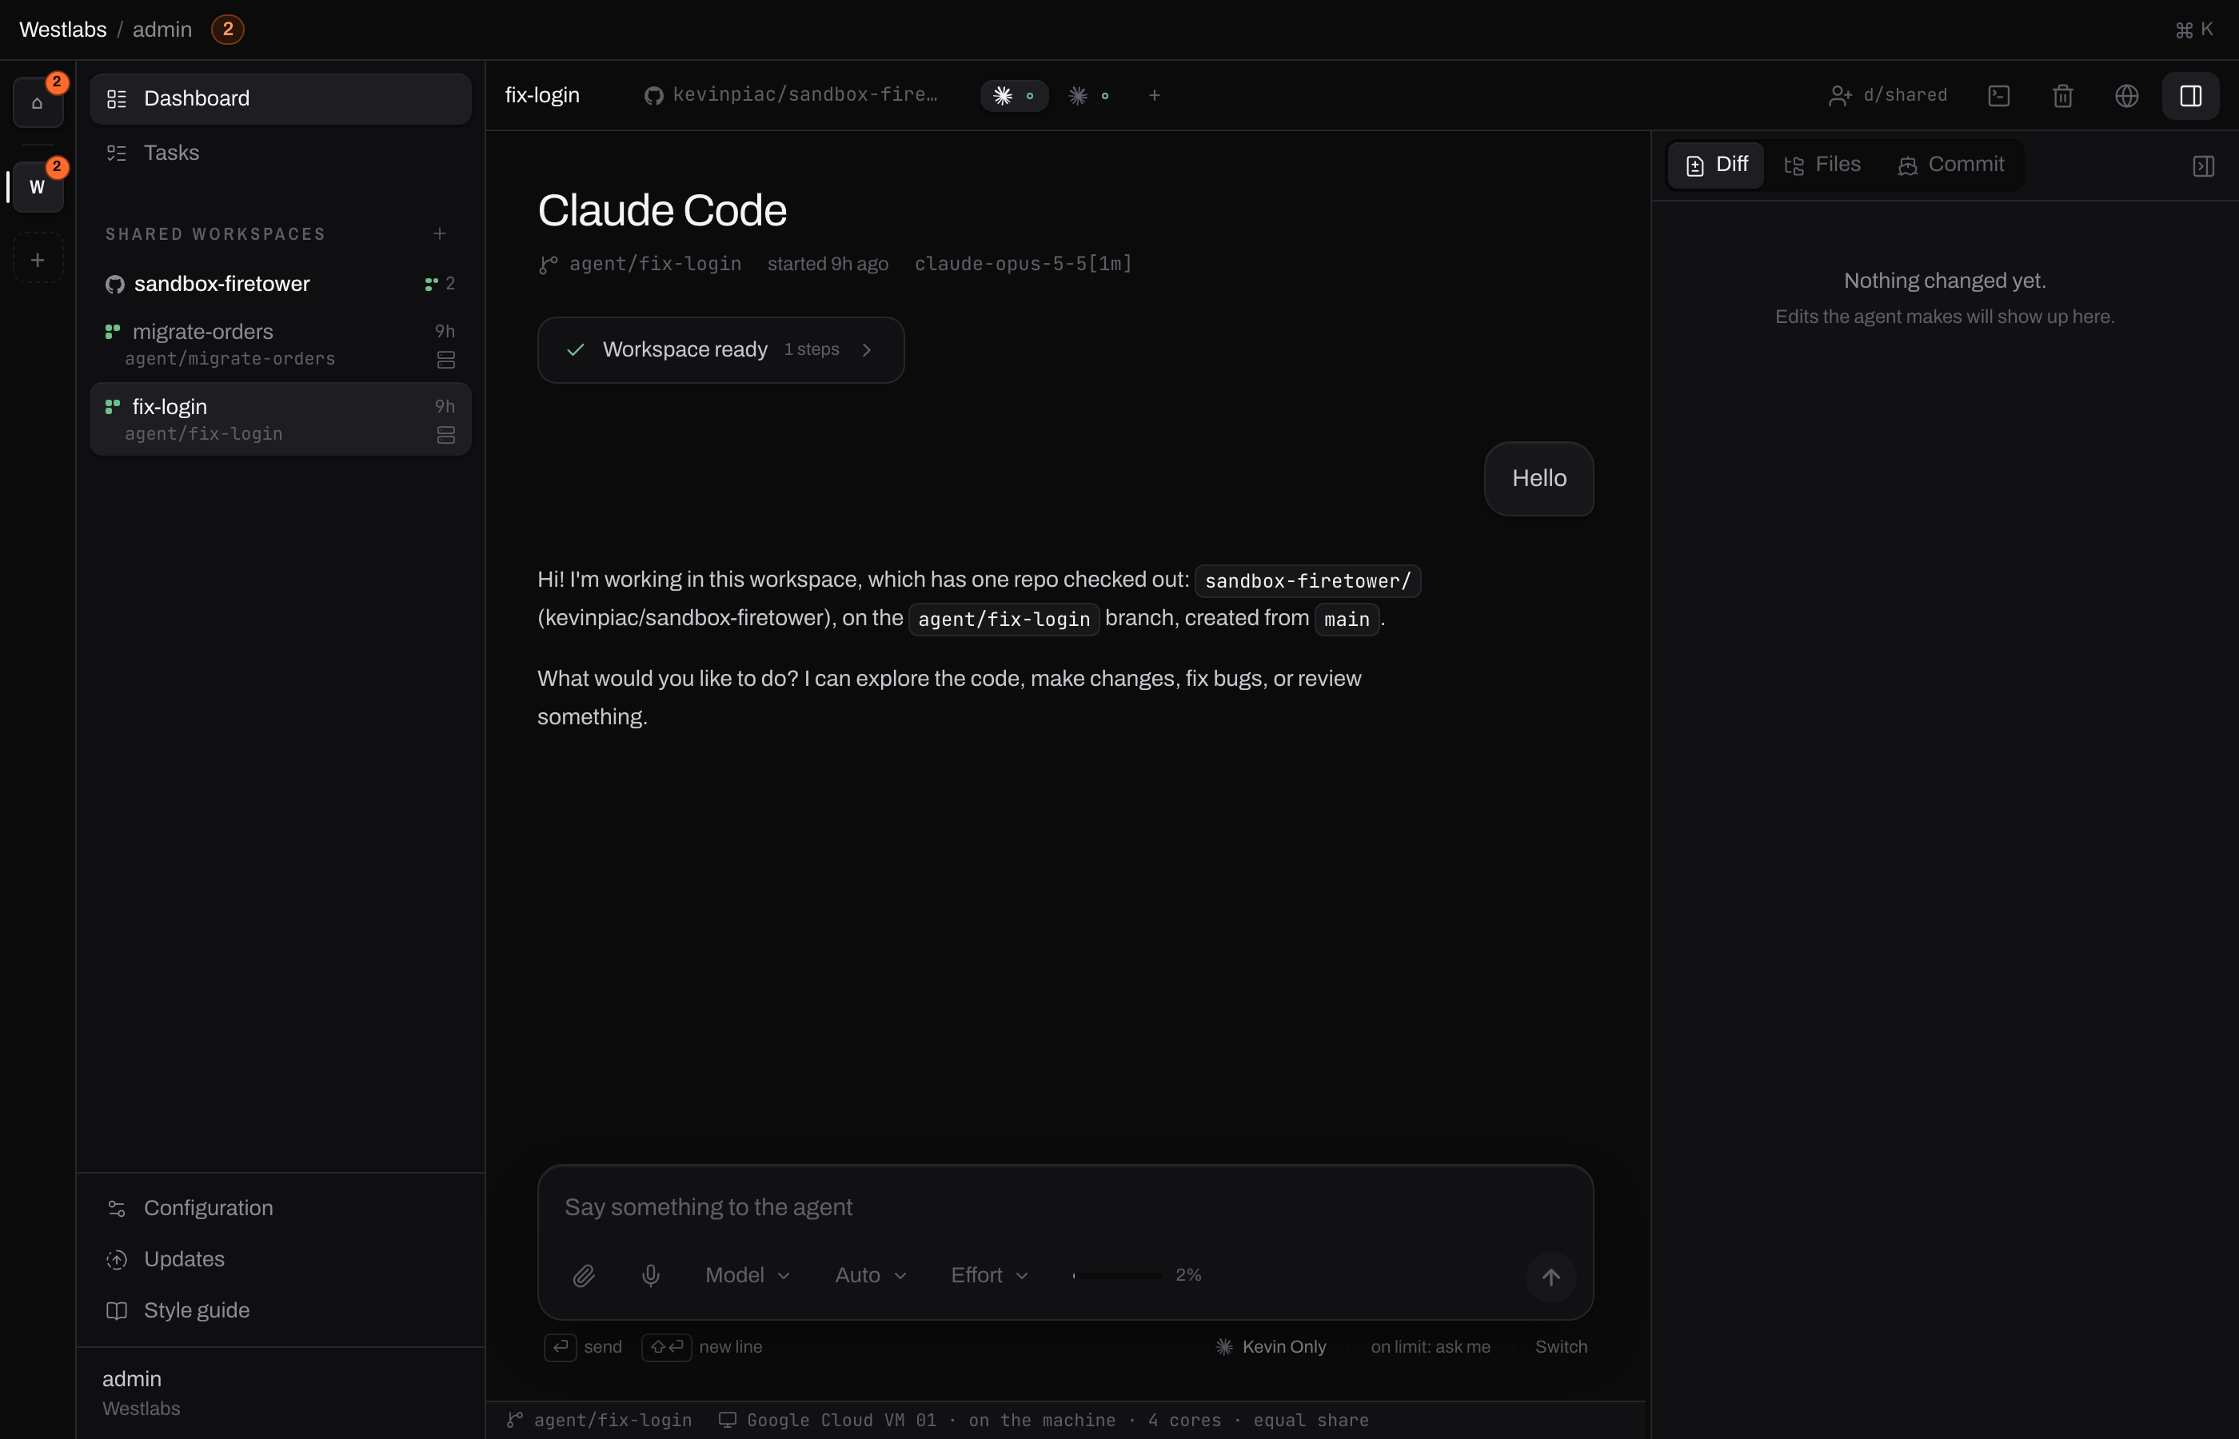Open the terminal panel icon
Image resolution: width=2239 pixels, height=1439 pixels.
(x=1999, y=95)
